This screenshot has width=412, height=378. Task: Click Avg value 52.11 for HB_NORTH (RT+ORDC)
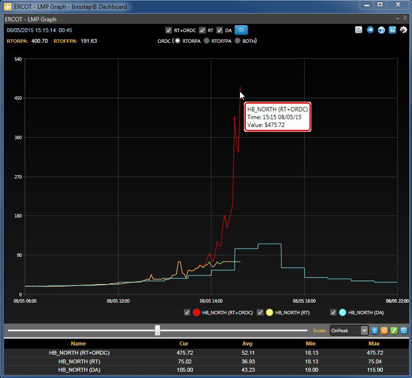click(x=248, y=353)
